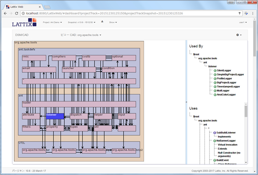Open the Project: Ant Demo dropdown
The height and width of the screenshot is (175, 258).
coord(52,22)
